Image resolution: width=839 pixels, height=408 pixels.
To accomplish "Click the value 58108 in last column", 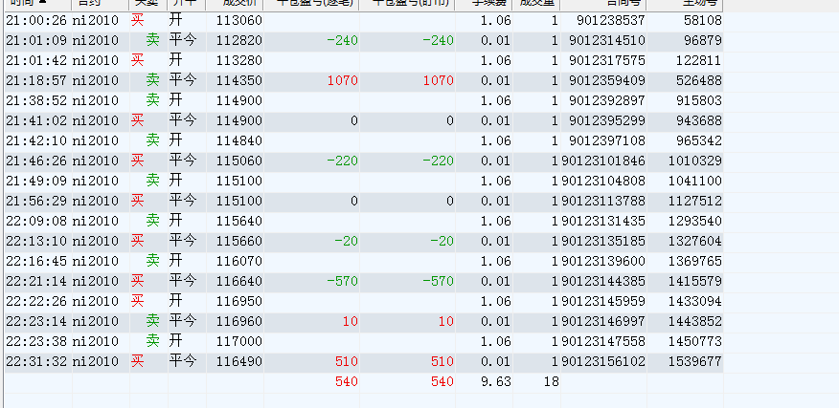I will [703, 21].
